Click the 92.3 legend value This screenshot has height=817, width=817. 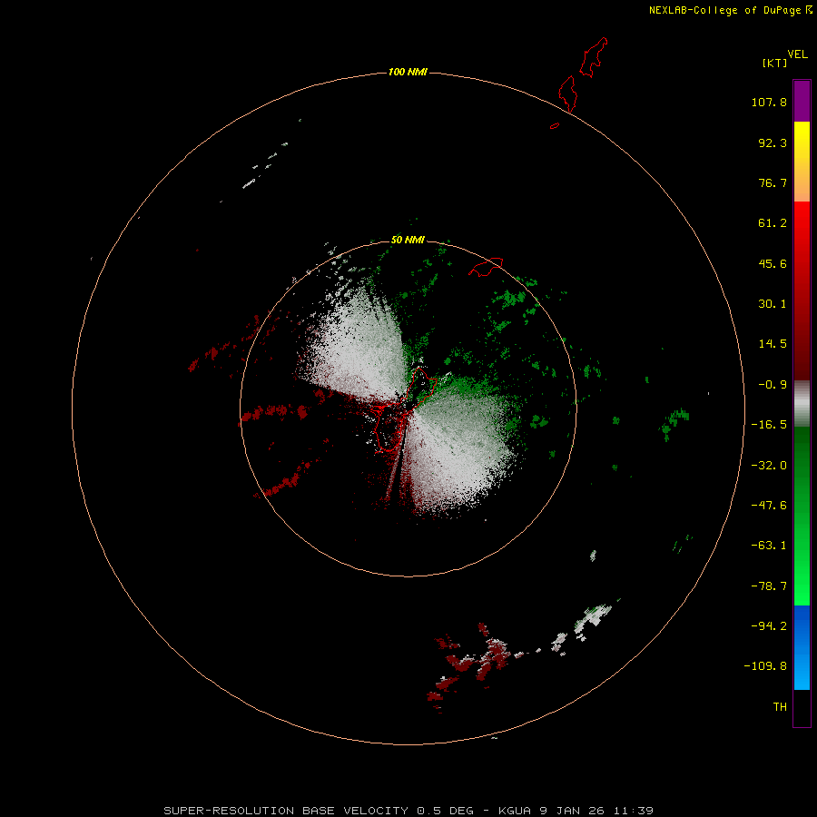773,143
